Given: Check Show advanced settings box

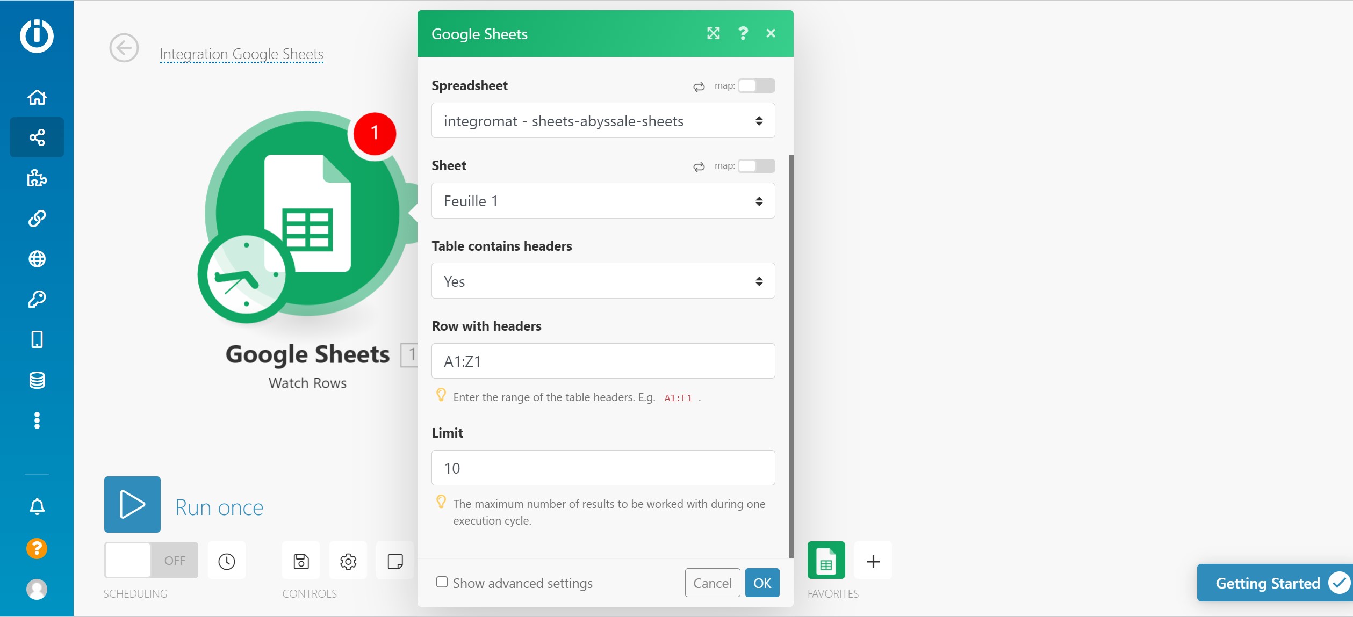Looking at the screenshot, I should pos(442,582).
